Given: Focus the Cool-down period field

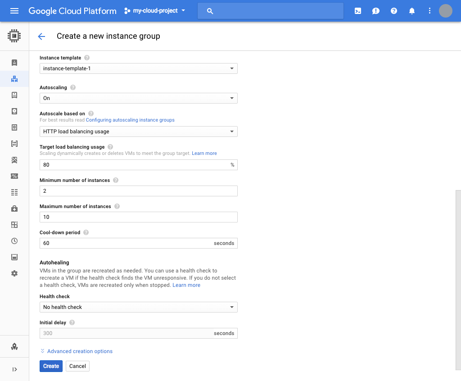Looking at the screenshot, I should pos(139,243).
